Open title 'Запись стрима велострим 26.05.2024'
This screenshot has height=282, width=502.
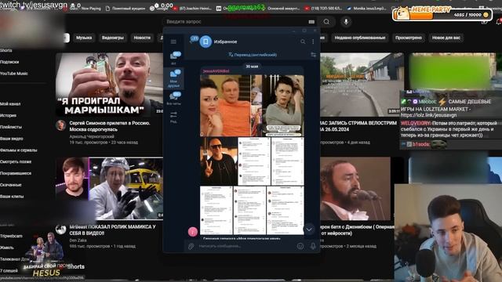coord(358,126)
